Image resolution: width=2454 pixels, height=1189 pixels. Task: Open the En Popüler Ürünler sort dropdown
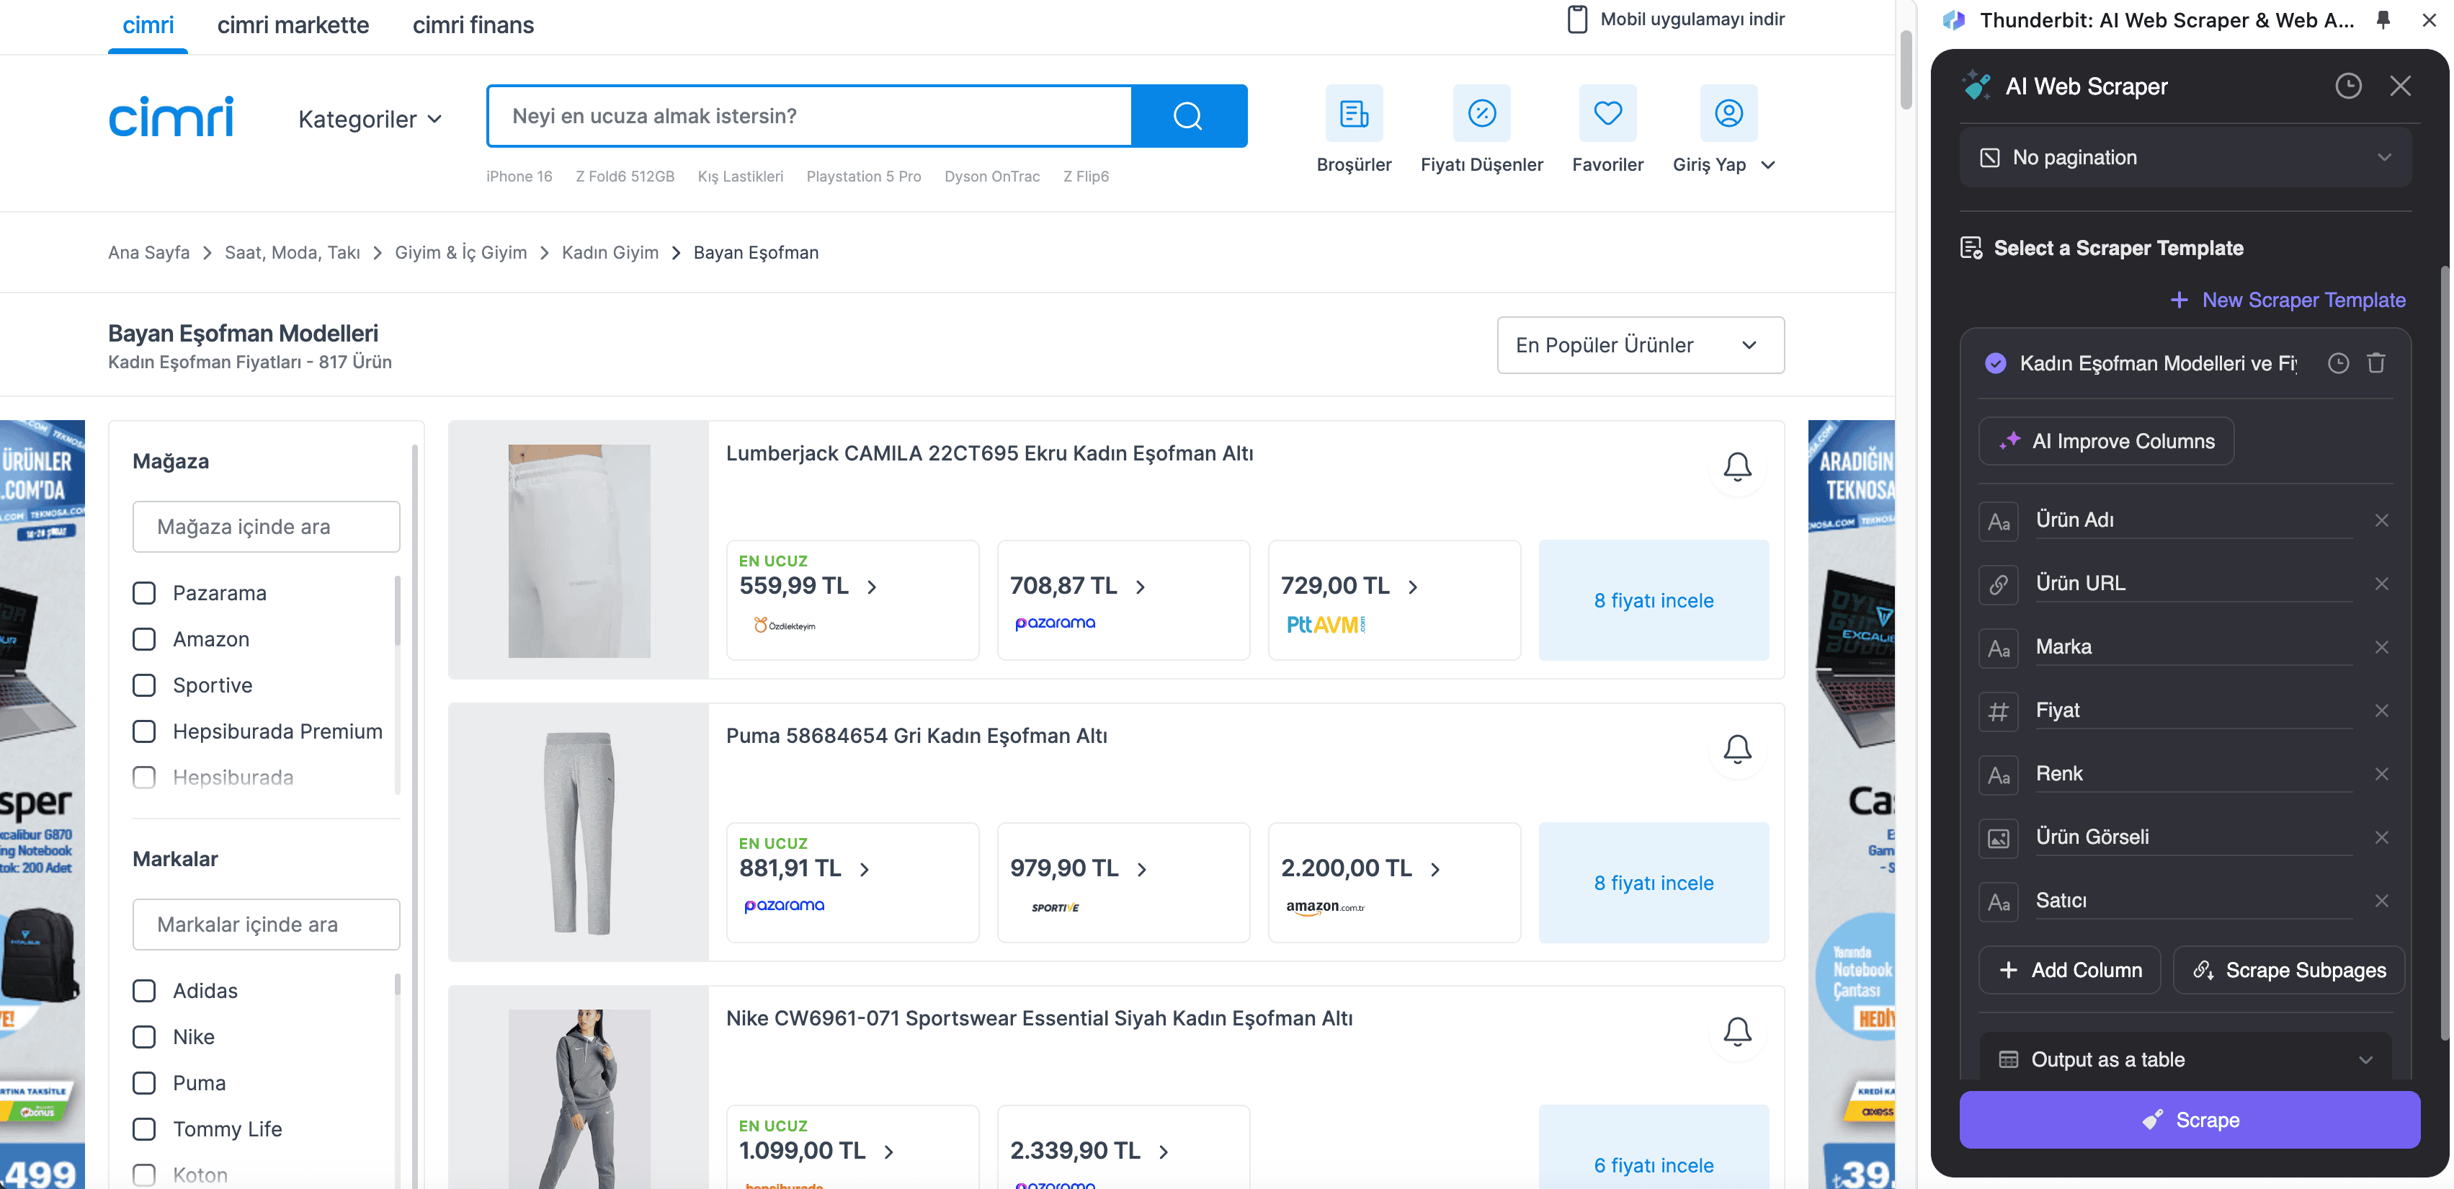coord(1640,345)
